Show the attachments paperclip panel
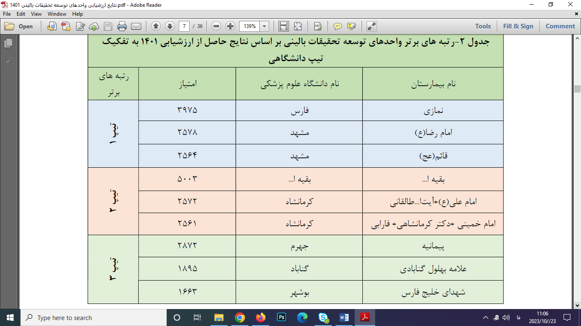The height and width of the screenshot is (326, 581). [x=8, y=62]
